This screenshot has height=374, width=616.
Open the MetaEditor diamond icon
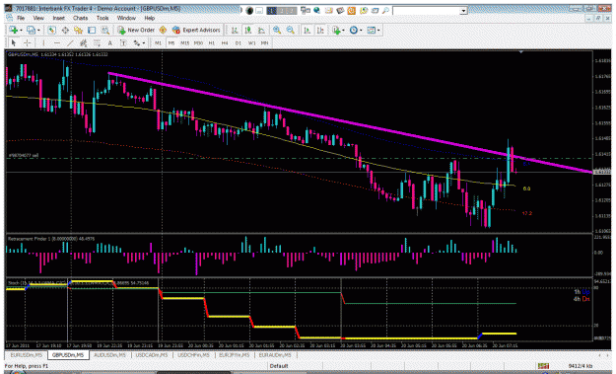tap(163, 30)
